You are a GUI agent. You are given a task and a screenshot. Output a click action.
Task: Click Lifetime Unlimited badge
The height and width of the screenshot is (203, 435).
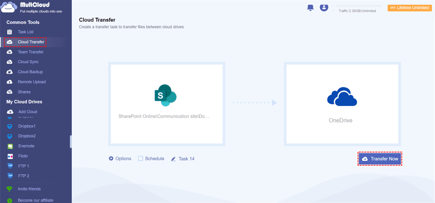pyautogui.click(x=410, y=8)
